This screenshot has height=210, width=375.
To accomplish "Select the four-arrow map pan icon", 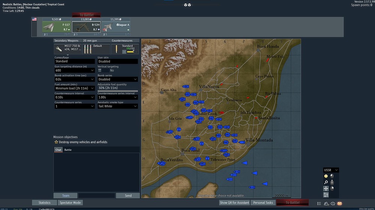I will pyautogui.click(x=326, y=188).
